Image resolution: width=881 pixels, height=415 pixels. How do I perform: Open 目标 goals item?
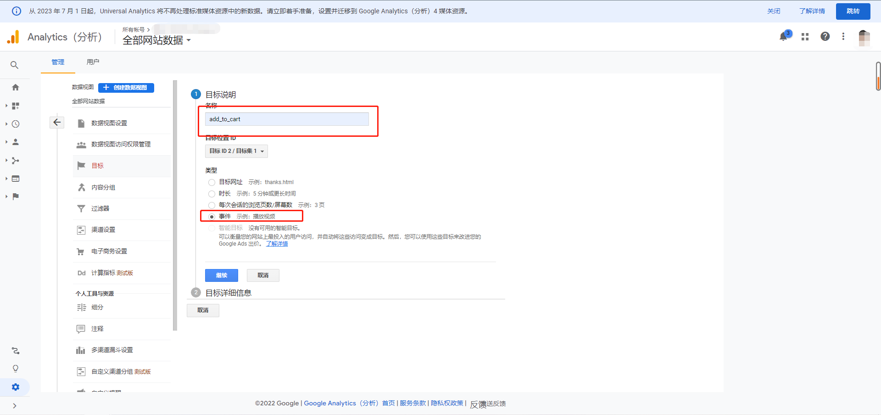coord(97,166)
